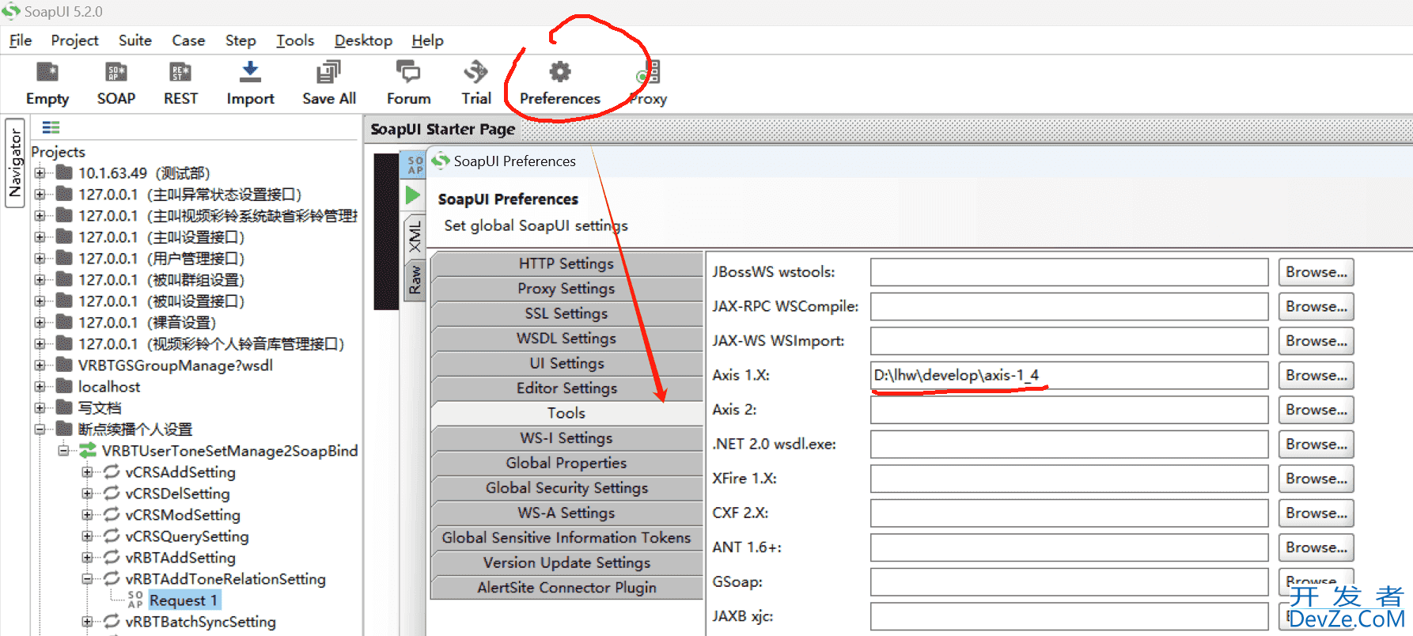Screen dimensions: 1413x636
Task: Open AlertSite Connector Plugin tab
Action: click(566, 588)
